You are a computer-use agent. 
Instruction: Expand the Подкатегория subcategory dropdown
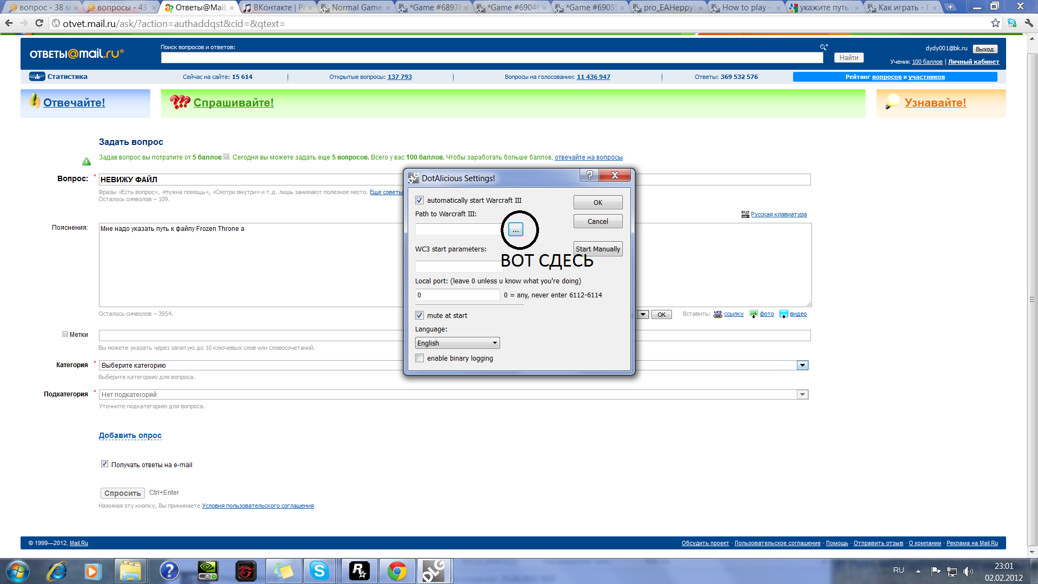(802, 395)
